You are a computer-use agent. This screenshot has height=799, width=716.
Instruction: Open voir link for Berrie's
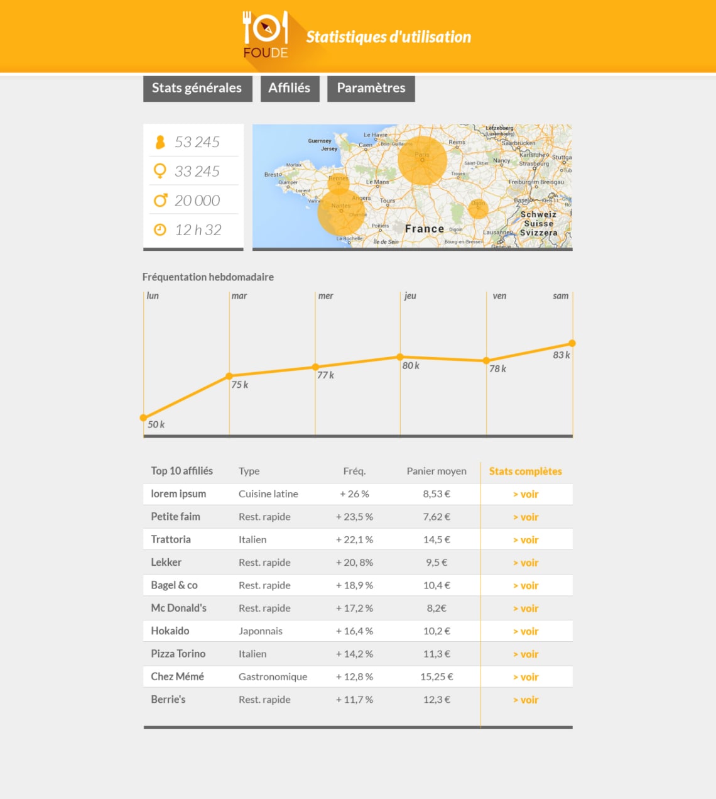click(x=526, y=700)
